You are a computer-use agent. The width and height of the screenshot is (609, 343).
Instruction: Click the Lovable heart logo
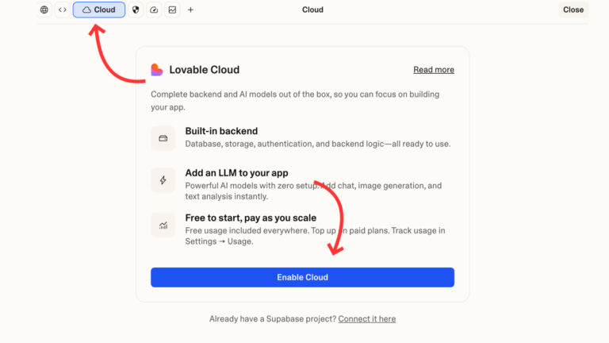pos(157,70)
